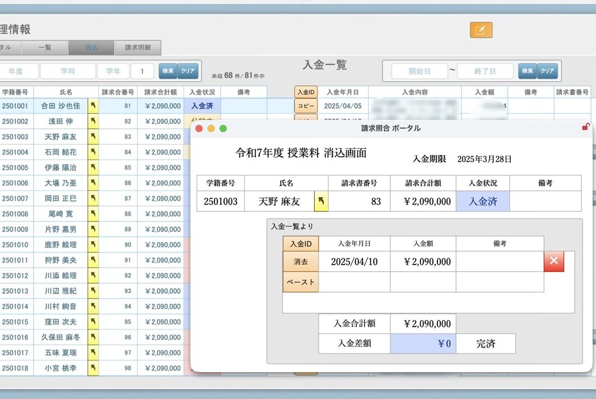Click the 入金ID header icon in 入金一覧
The height and width of the screenshot is (399, 596).
305,92
